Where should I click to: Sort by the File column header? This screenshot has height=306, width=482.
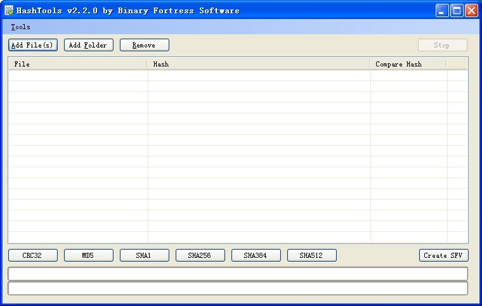coord(77,64)
